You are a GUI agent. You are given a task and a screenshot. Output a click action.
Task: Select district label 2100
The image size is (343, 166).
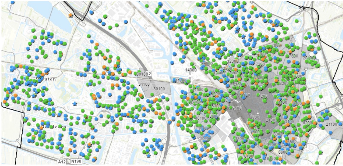point(271,120)
